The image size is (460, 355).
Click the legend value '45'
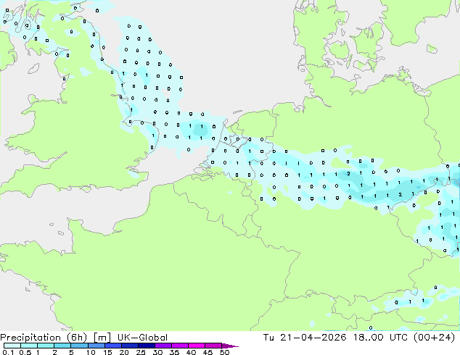208,352
